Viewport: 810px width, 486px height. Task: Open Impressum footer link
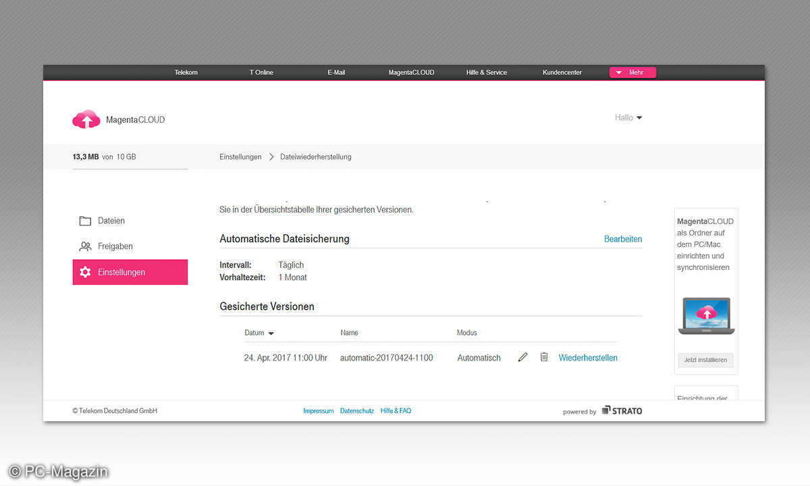click(319, 410)
